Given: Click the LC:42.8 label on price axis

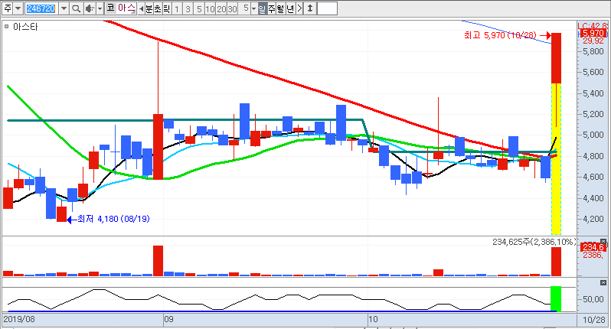Looking at the screenshot, I should point(592,26).
